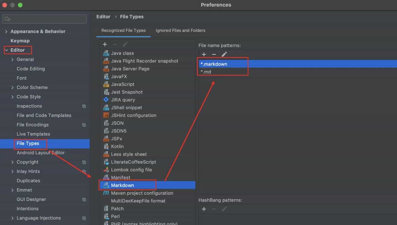Click the add file type plus icon

(x=105, y=44)
